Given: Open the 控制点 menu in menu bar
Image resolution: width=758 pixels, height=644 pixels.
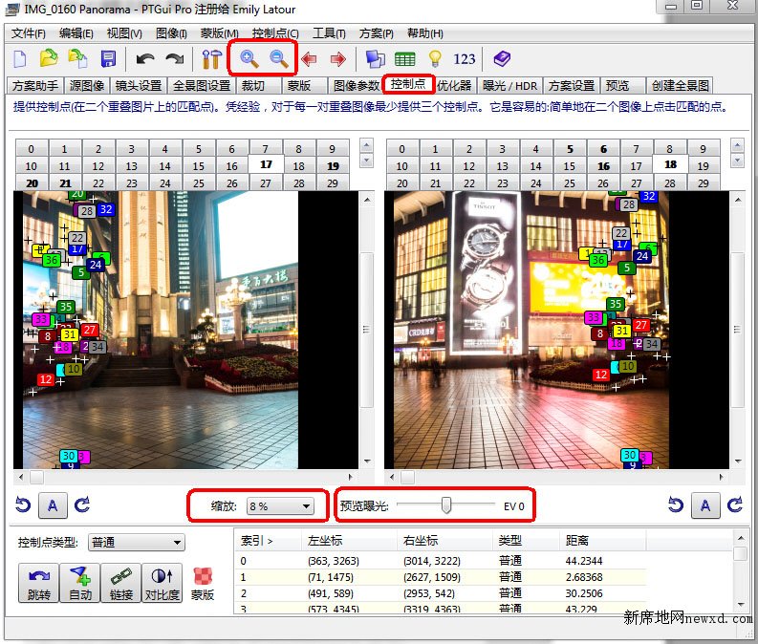Looking at the screenshot, I should pos(274,33).
